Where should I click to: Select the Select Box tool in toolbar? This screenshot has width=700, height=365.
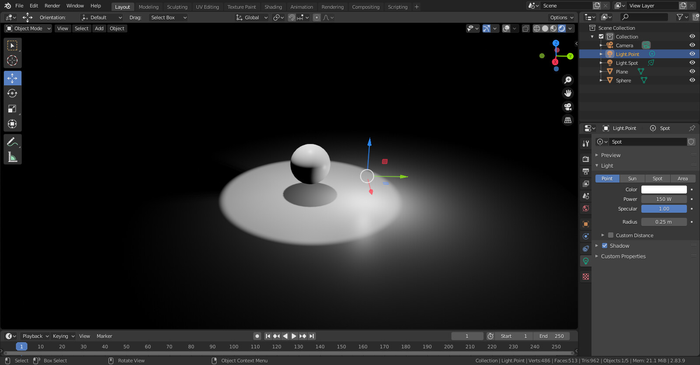pyautogui.click(x=12, y=46)
